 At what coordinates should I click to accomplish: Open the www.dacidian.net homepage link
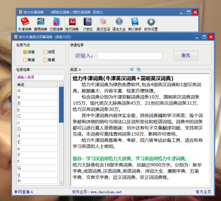pos(106,192)
